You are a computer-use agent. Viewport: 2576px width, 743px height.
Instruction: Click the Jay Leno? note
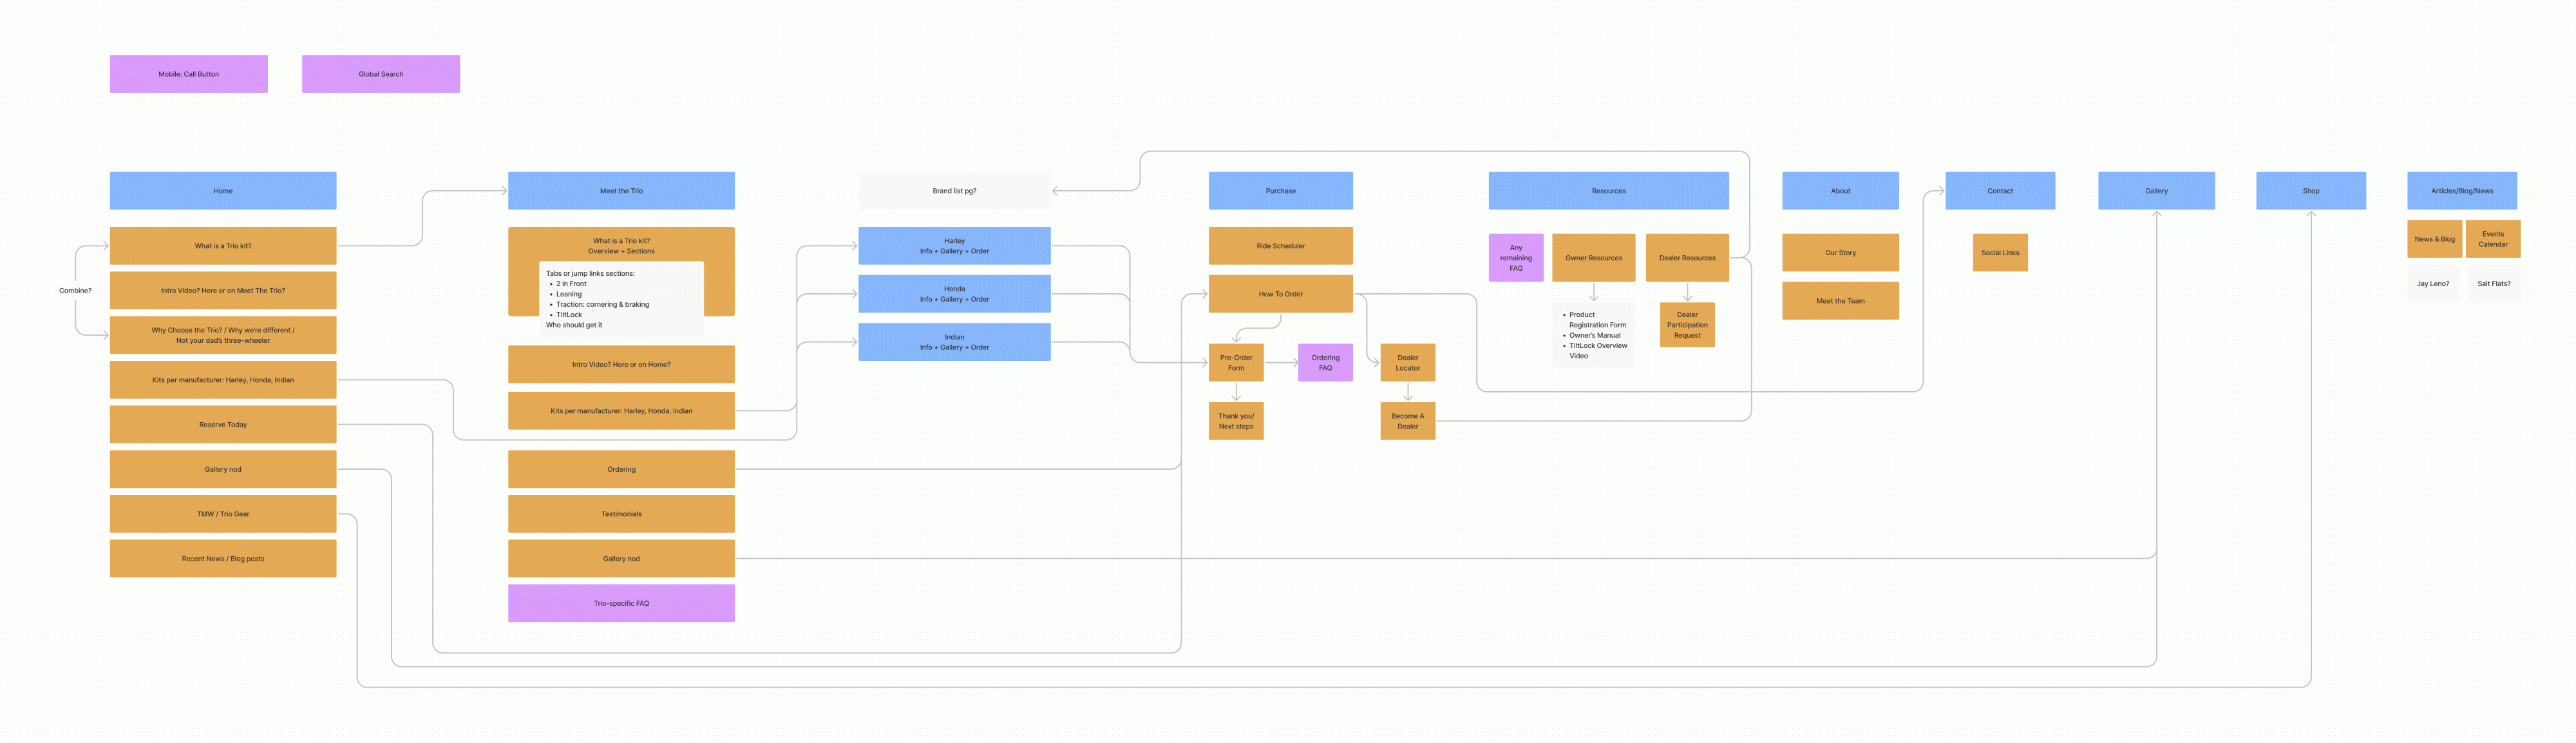2432,284
